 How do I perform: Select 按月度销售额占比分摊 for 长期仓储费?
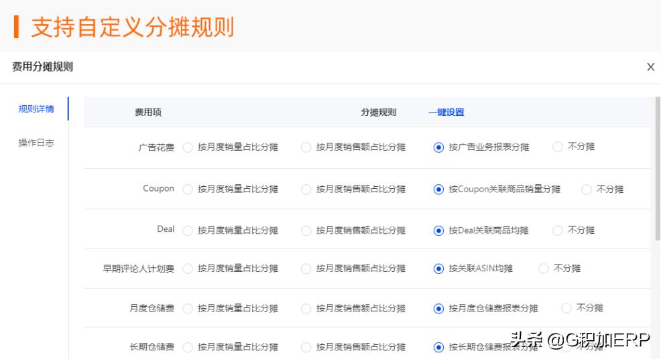[306, 347]
